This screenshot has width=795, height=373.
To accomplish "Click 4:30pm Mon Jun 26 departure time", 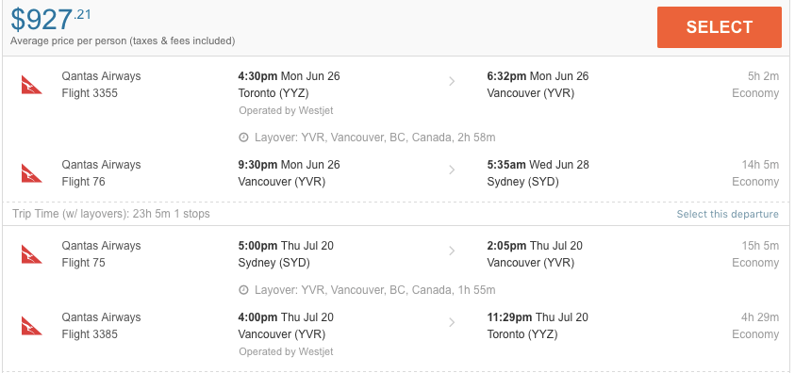I will click(x=289, y=76).
